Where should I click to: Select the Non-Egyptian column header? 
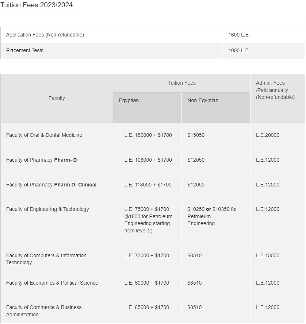(x=203, y=100)
